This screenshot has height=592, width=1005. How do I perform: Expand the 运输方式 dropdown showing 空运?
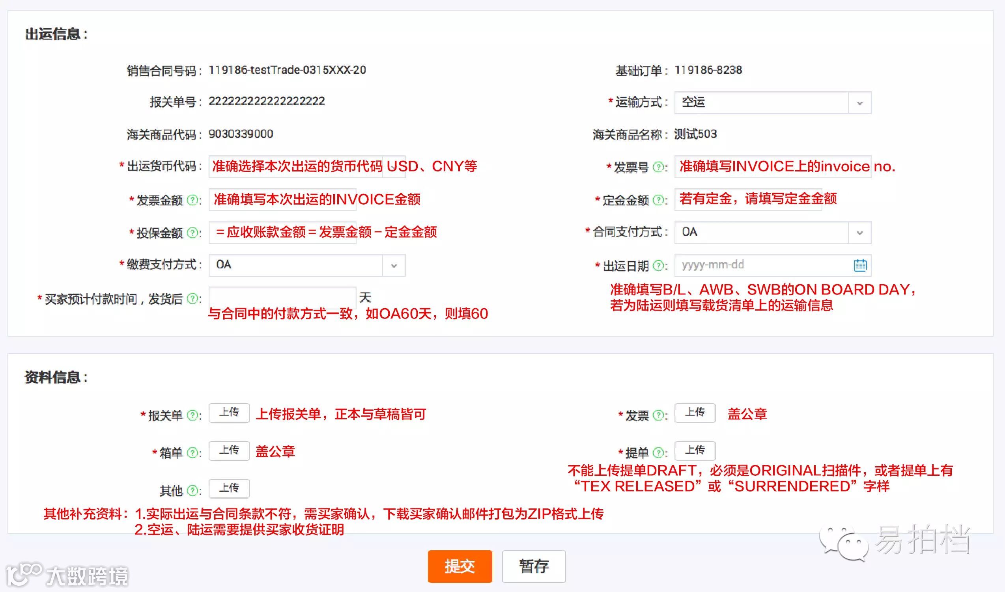point(859,103)
